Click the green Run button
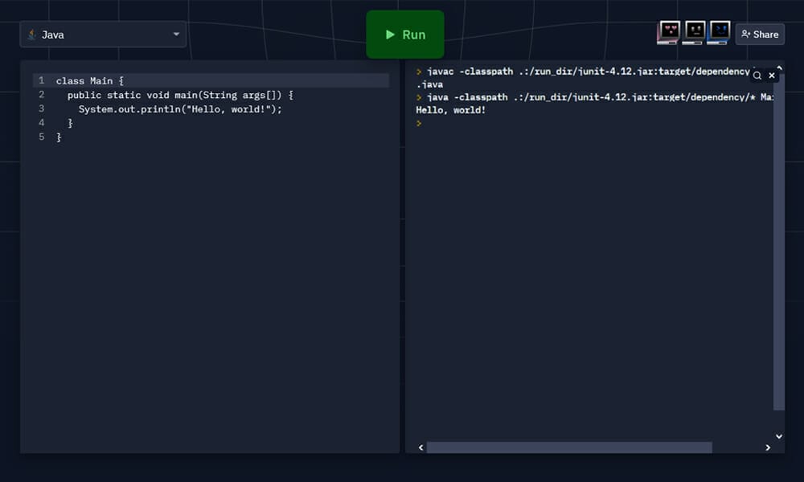 (404, 35)
